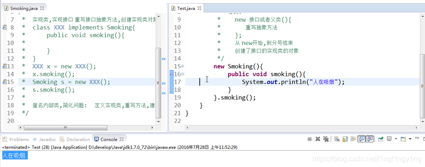
Task: Click bottom overview ruler marker in Smoking.java
Action: coord(163,93)
